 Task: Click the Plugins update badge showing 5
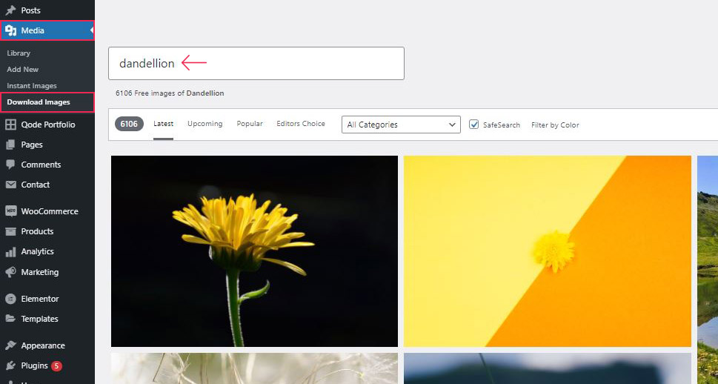[56, 365]
